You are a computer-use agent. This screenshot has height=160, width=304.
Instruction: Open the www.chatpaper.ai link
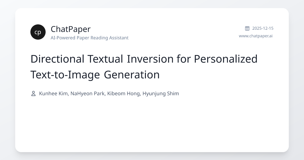tap(256, 36)
